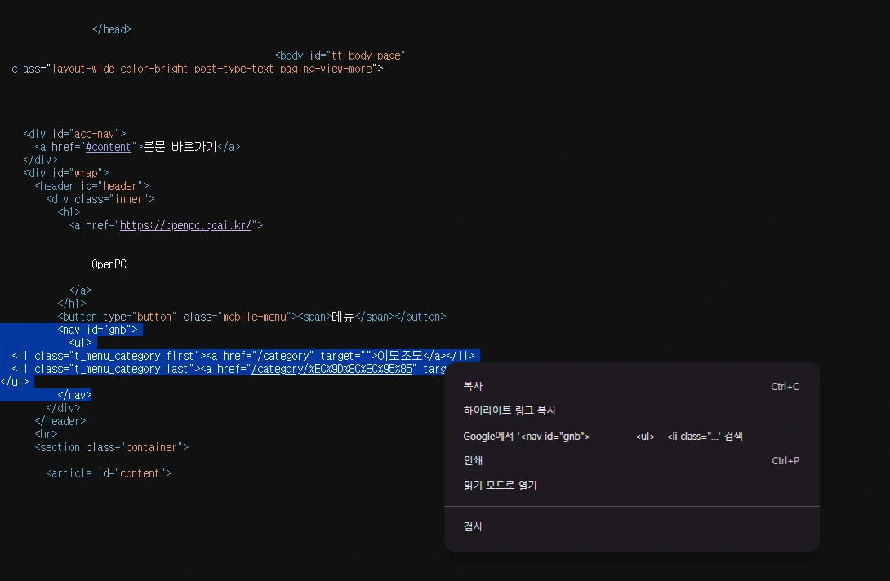
Task: Click the div id="wrap" line
Action: (66, 173)
